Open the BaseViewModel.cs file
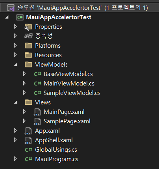 coord(68,74)
